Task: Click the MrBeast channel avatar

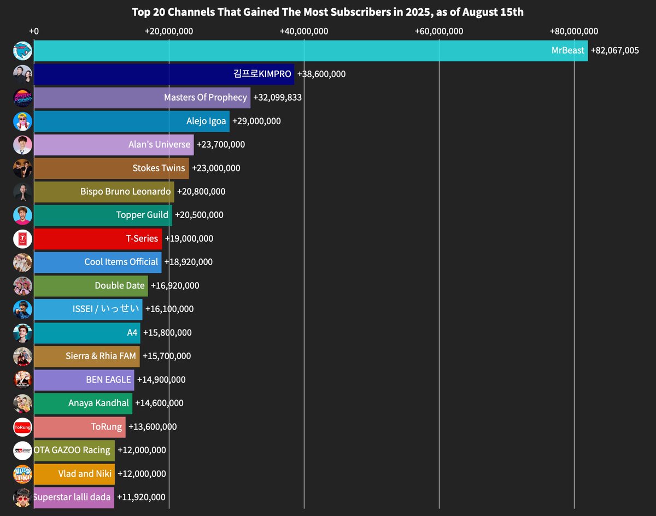Action: (x=22, y=51)
